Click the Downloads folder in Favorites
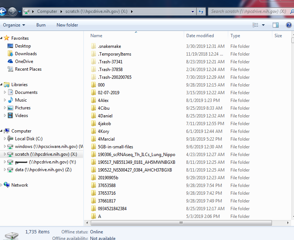The width and height of the screenshot is (294, 240). coord(25,54)
